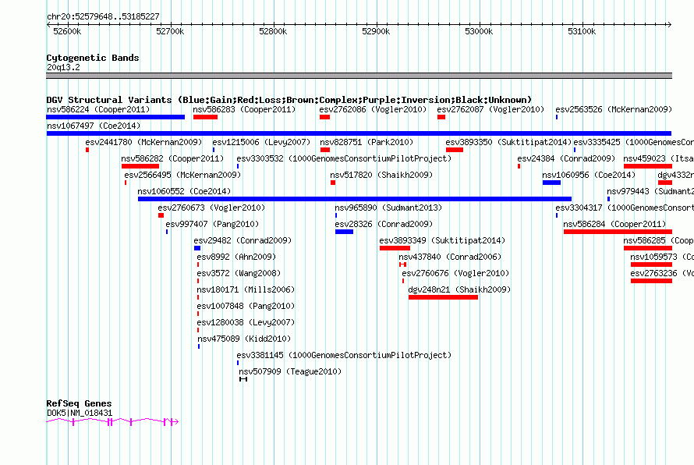This screenshot has height=465, width=694.
Task: Open esv3893349 (Suktitipat2014) label
Action: coord(443,240)
